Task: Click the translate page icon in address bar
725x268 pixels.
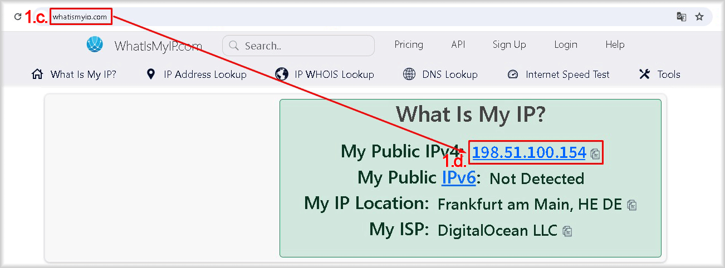Action: (x=681, y=17)
